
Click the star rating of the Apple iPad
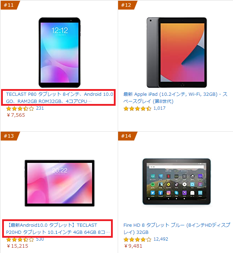click(137, 109)
